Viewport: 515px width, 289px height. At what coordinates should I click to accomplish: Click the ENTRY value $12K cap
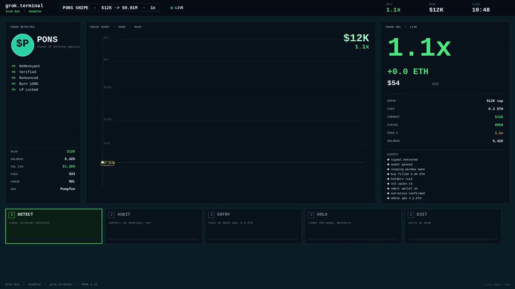click(x=495, y=101)
